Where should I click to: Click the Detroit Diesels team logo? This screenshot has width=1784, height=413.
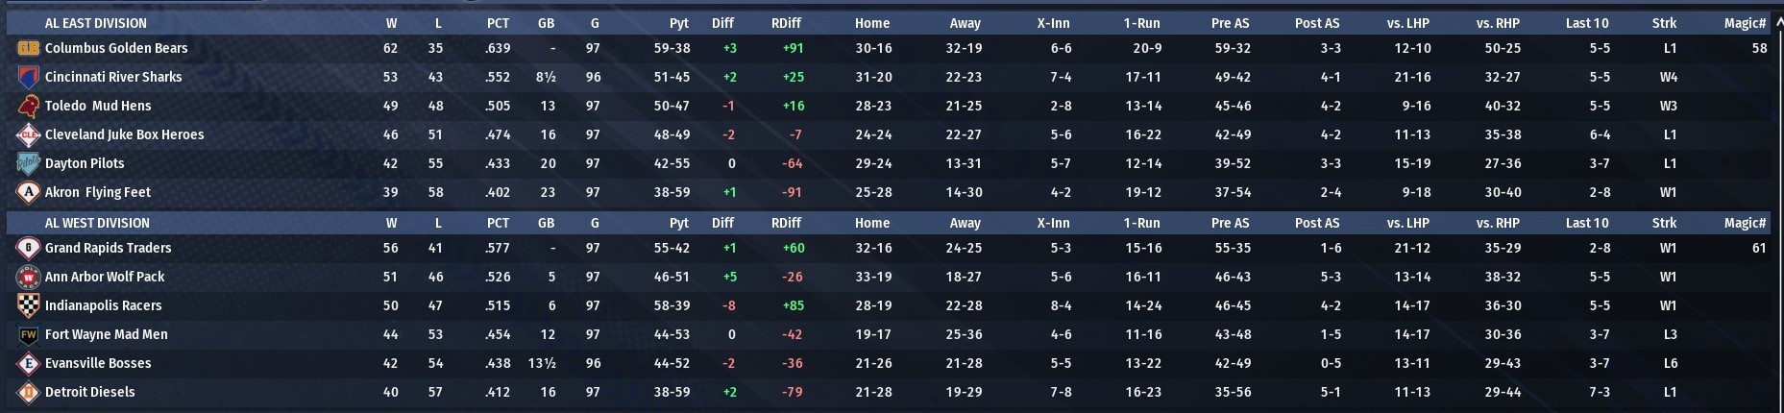pos(28,392)
